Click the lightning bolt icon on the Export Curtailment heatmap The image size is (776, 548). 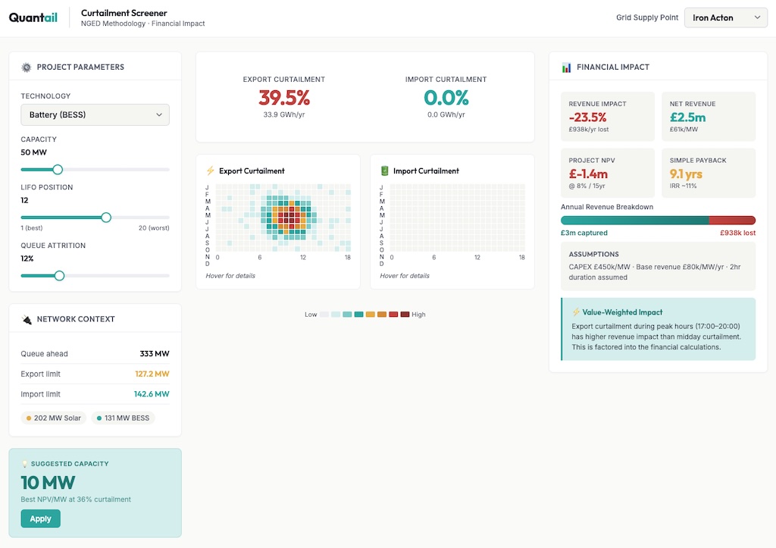pos(209,171)
